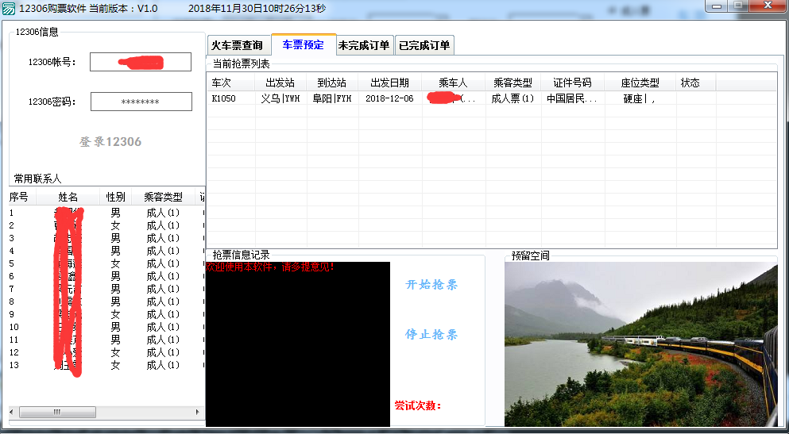Select contact row number 1

(106, 213)
